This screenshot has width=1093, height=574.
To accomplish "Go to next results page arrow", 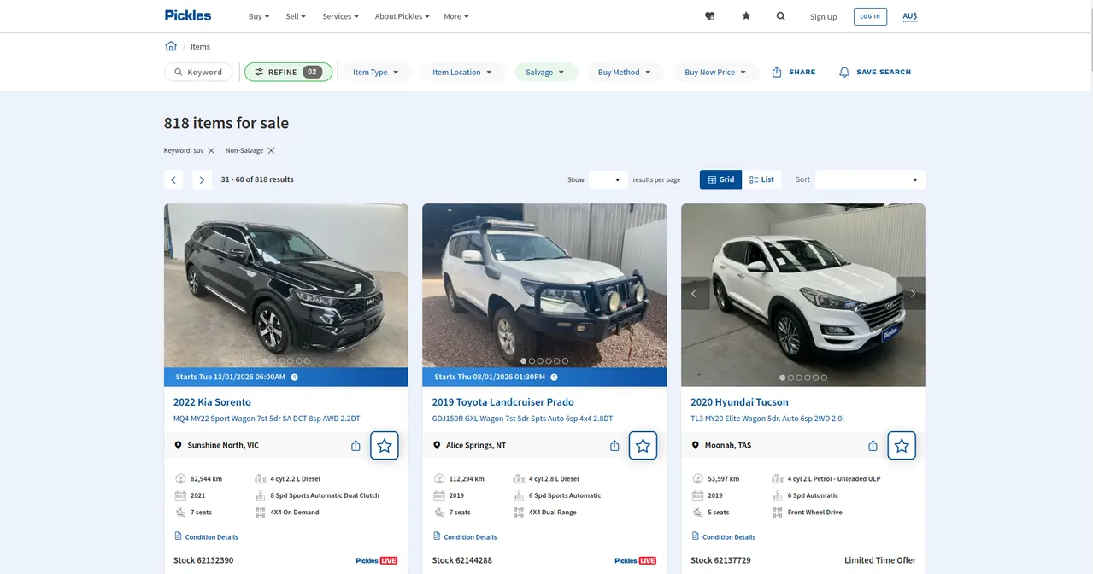I will (202, 179).
